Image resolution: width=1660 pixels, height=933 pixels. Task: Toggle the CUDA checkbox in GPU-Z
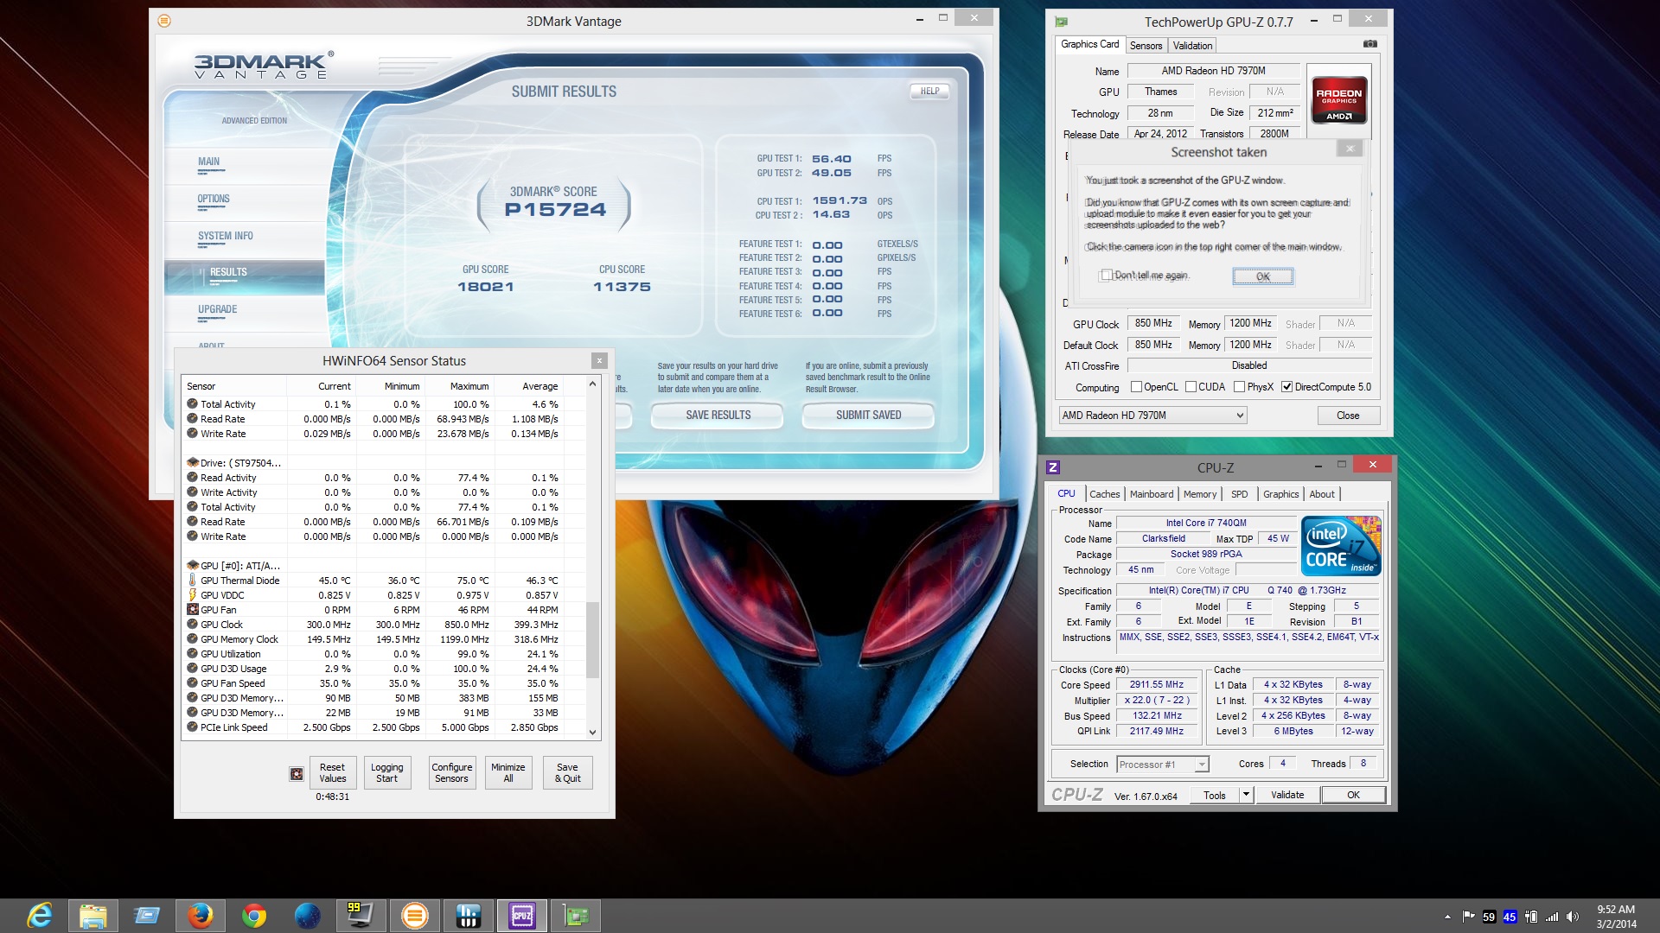pos(1191,387)
